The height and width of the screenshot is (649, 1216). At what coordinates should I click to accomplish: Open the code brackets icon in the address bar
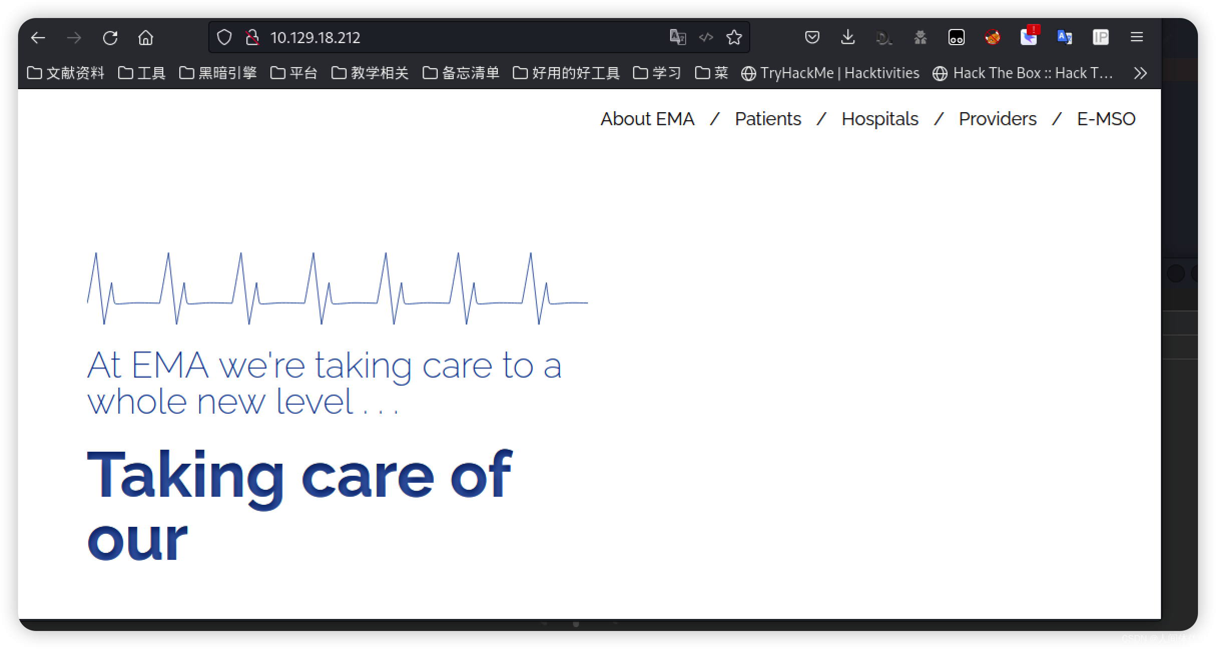pos(706,37)
